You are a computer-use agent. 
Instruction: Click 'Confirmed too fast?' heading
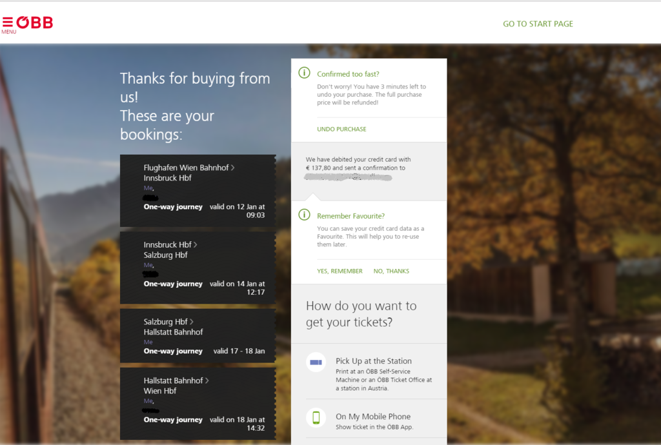[348, 74]
